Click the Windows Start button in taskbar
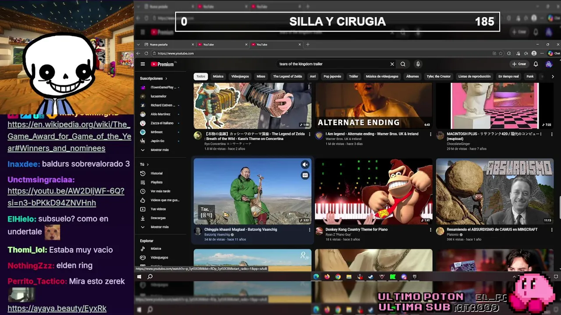 (x=139, y=276)
